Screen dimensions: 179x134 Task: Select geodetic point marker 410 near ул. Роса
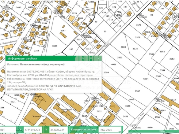click(x=132, y=126)
